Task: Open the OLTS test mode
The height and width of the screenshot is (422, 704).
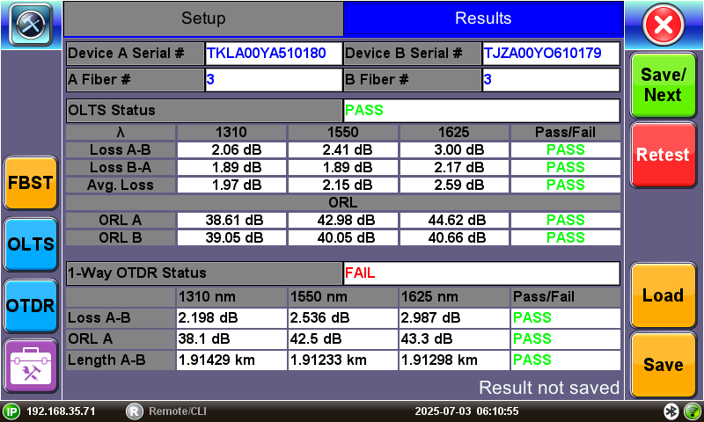Action: point(31,244)
